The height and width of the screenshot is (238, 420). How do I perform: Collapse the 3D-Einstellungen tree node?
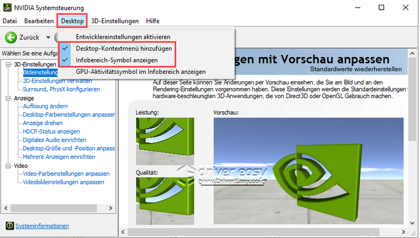8,65
